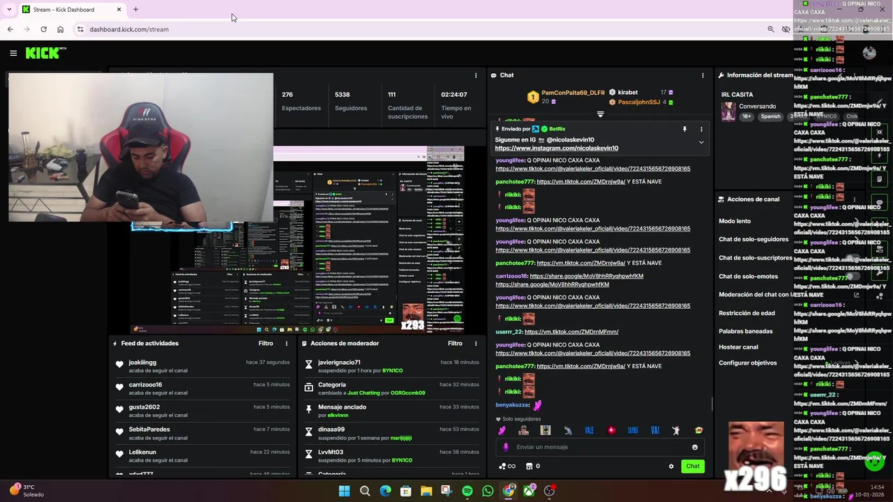Open File Explorer from the taskbar
The width and height of the screenshot is (893, 502).
pos(426,491)
